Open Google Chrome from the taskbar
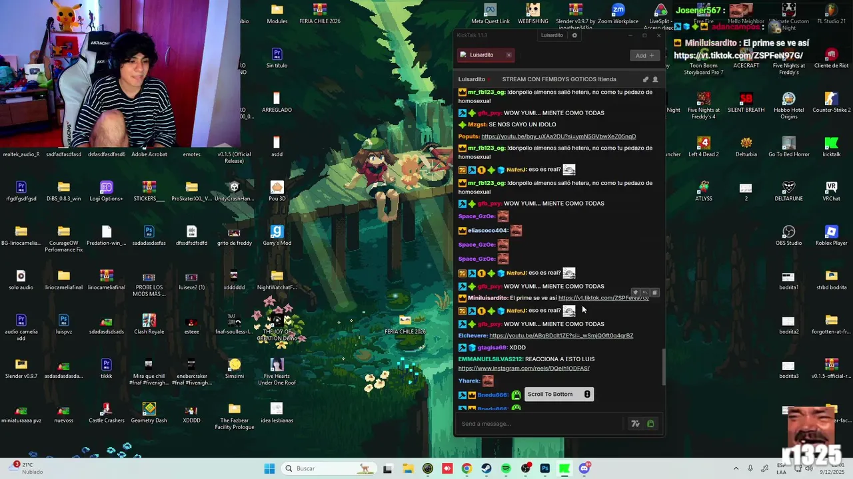The image size is (853, 479). [x=466, y=468]
